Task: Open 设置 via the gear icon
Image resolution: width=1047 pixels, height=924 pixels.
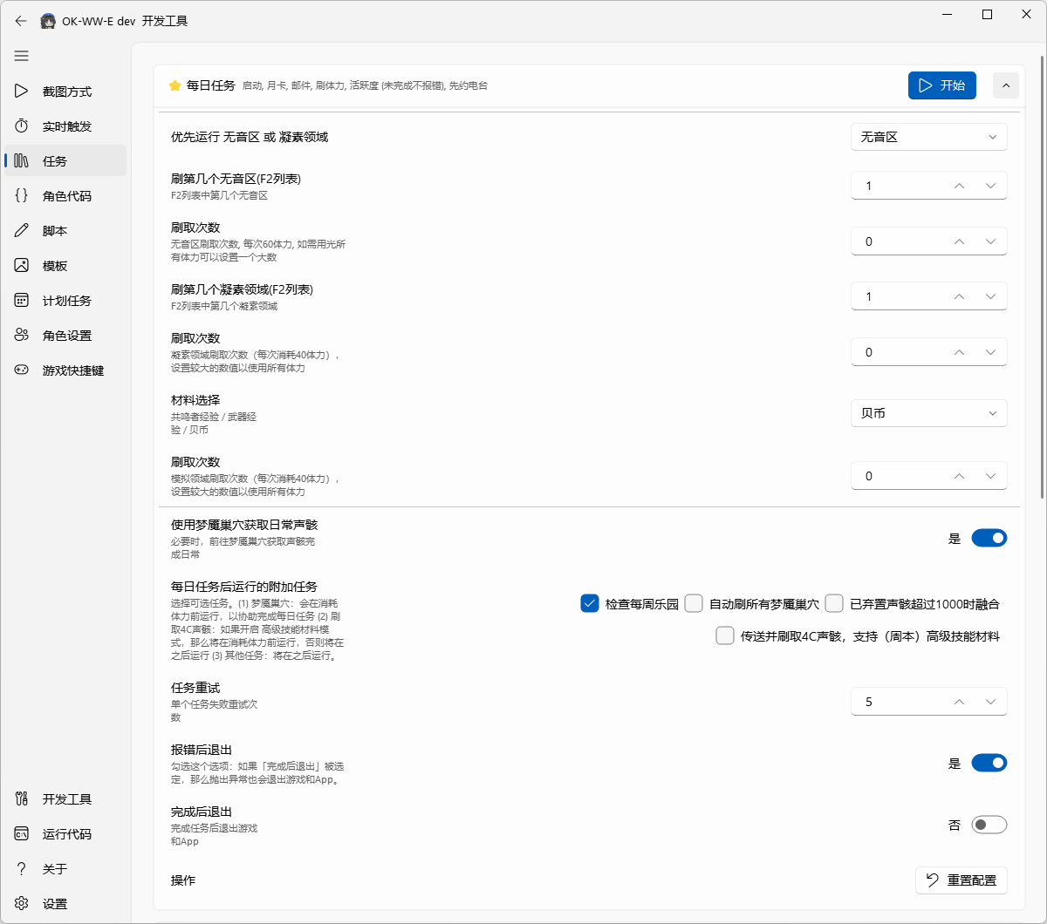Action: point(22,904)
